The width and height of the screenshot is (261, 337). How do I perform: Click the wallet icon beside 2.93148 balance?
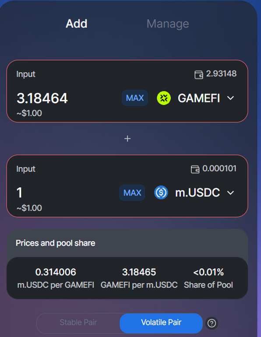coord(199,75)
